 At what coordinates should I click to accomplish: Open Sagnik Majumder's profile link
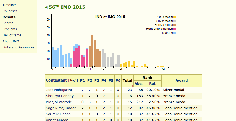(61, 108)
